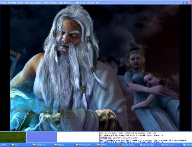Click the Programs folder icon in the taskbar
Screen dimensions: 192x147
click(56, 145)
